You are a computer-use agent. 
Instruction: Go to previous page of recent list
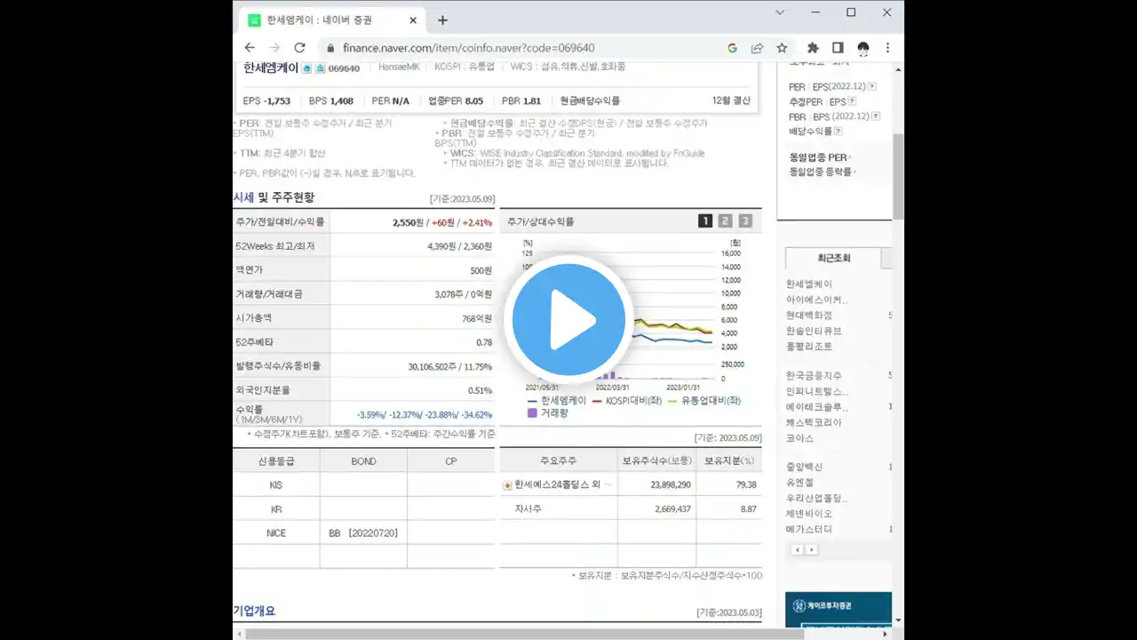[x=797, y=550]
